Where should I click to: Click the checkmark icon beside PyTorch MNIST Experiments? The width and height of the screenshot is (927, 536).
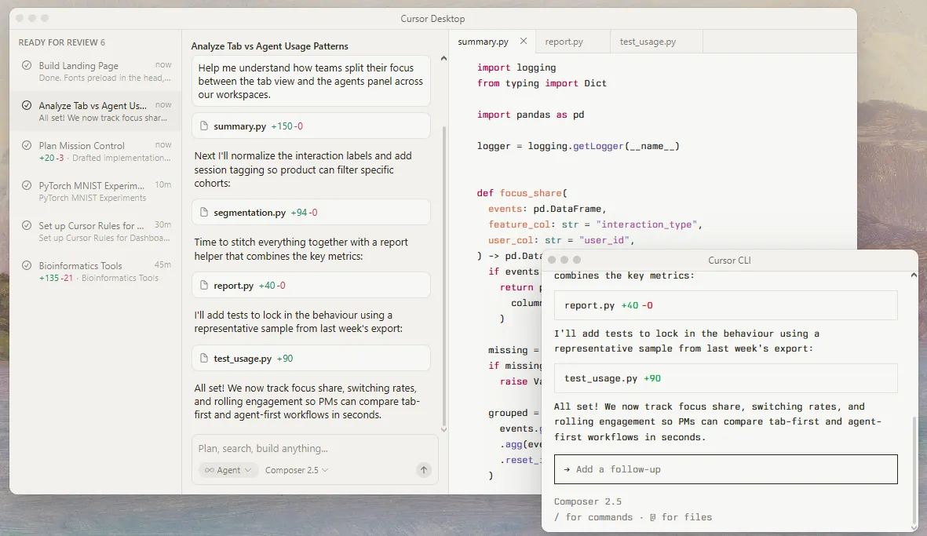[27, 185]
